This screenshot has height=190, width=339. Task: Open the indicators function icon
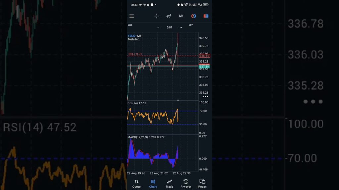tap(169, 16)
